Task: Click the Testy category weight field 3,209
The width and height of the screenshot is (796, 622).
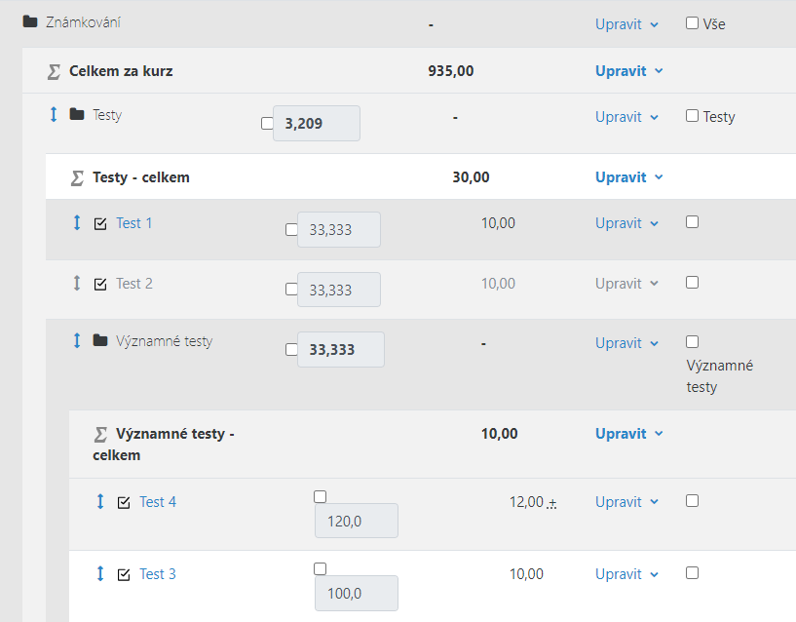Action: tap(317, 124)
